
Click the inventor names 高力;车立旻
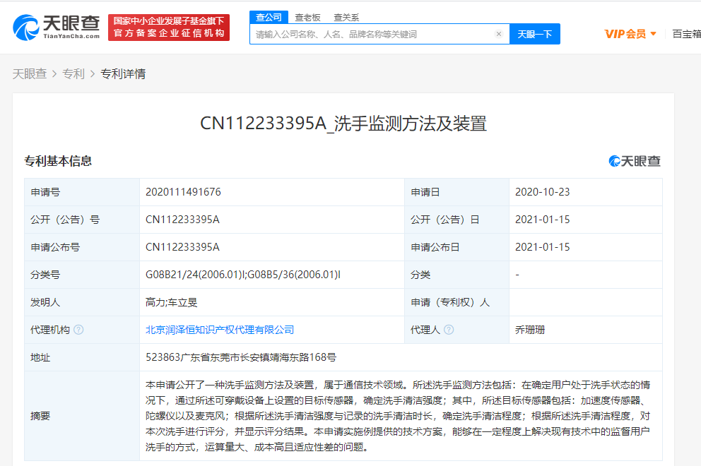point(171,302)
